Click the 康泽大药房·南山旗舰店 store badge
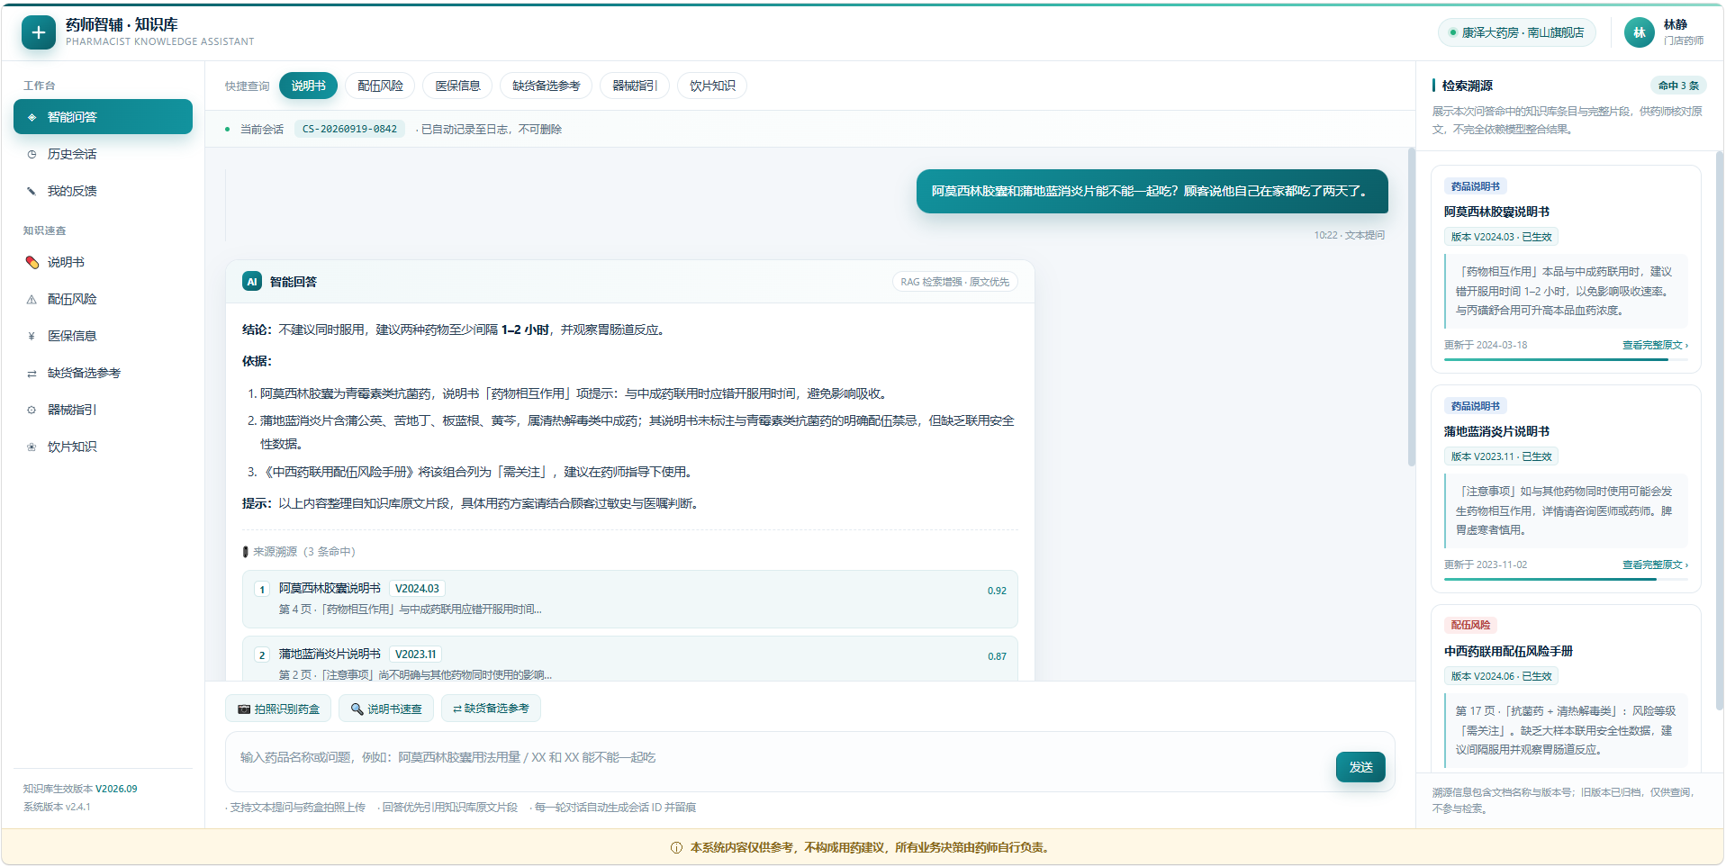This screenshot has width=1726, height=867. coord(1516,32)
